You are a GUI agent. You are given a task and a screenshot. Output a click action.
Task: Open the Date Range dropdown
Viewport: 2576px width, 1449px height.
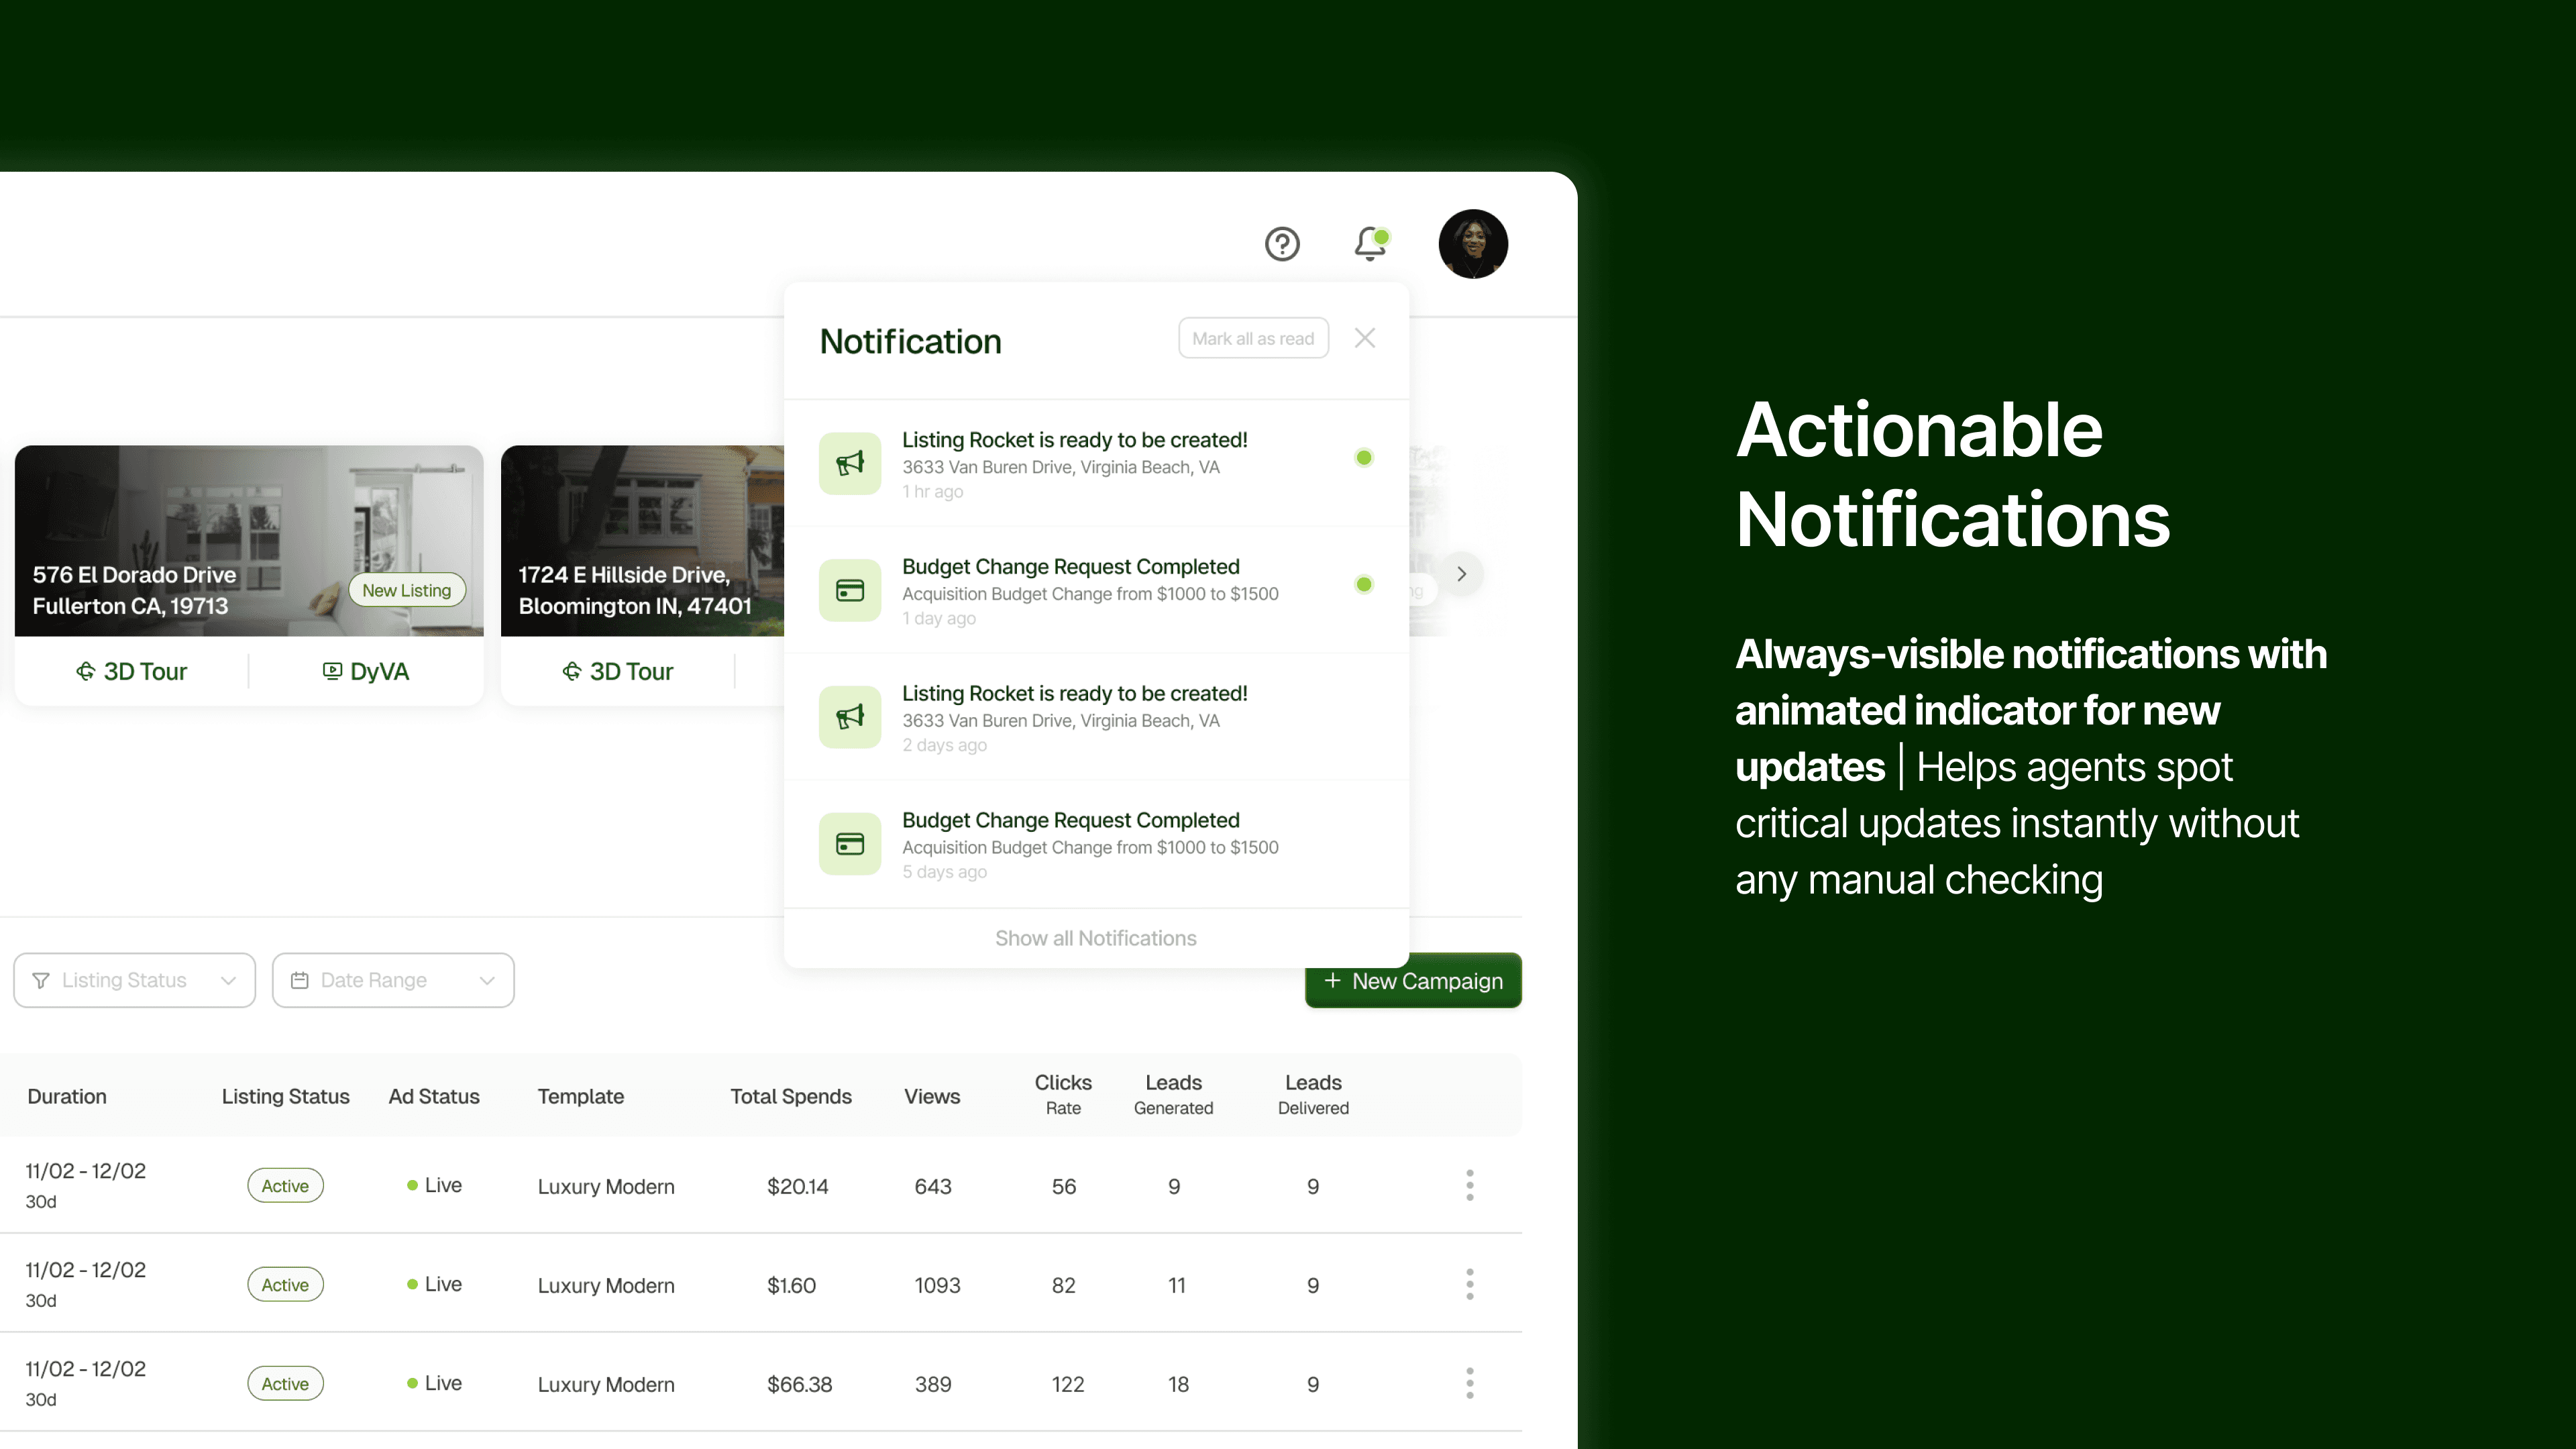pyautogui.click(x=393, y=980)
